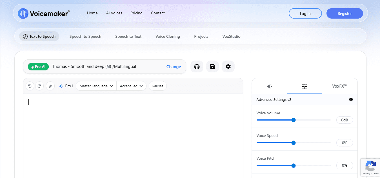Click the Register button
The image size is (380, 178).
pos(345,14)
